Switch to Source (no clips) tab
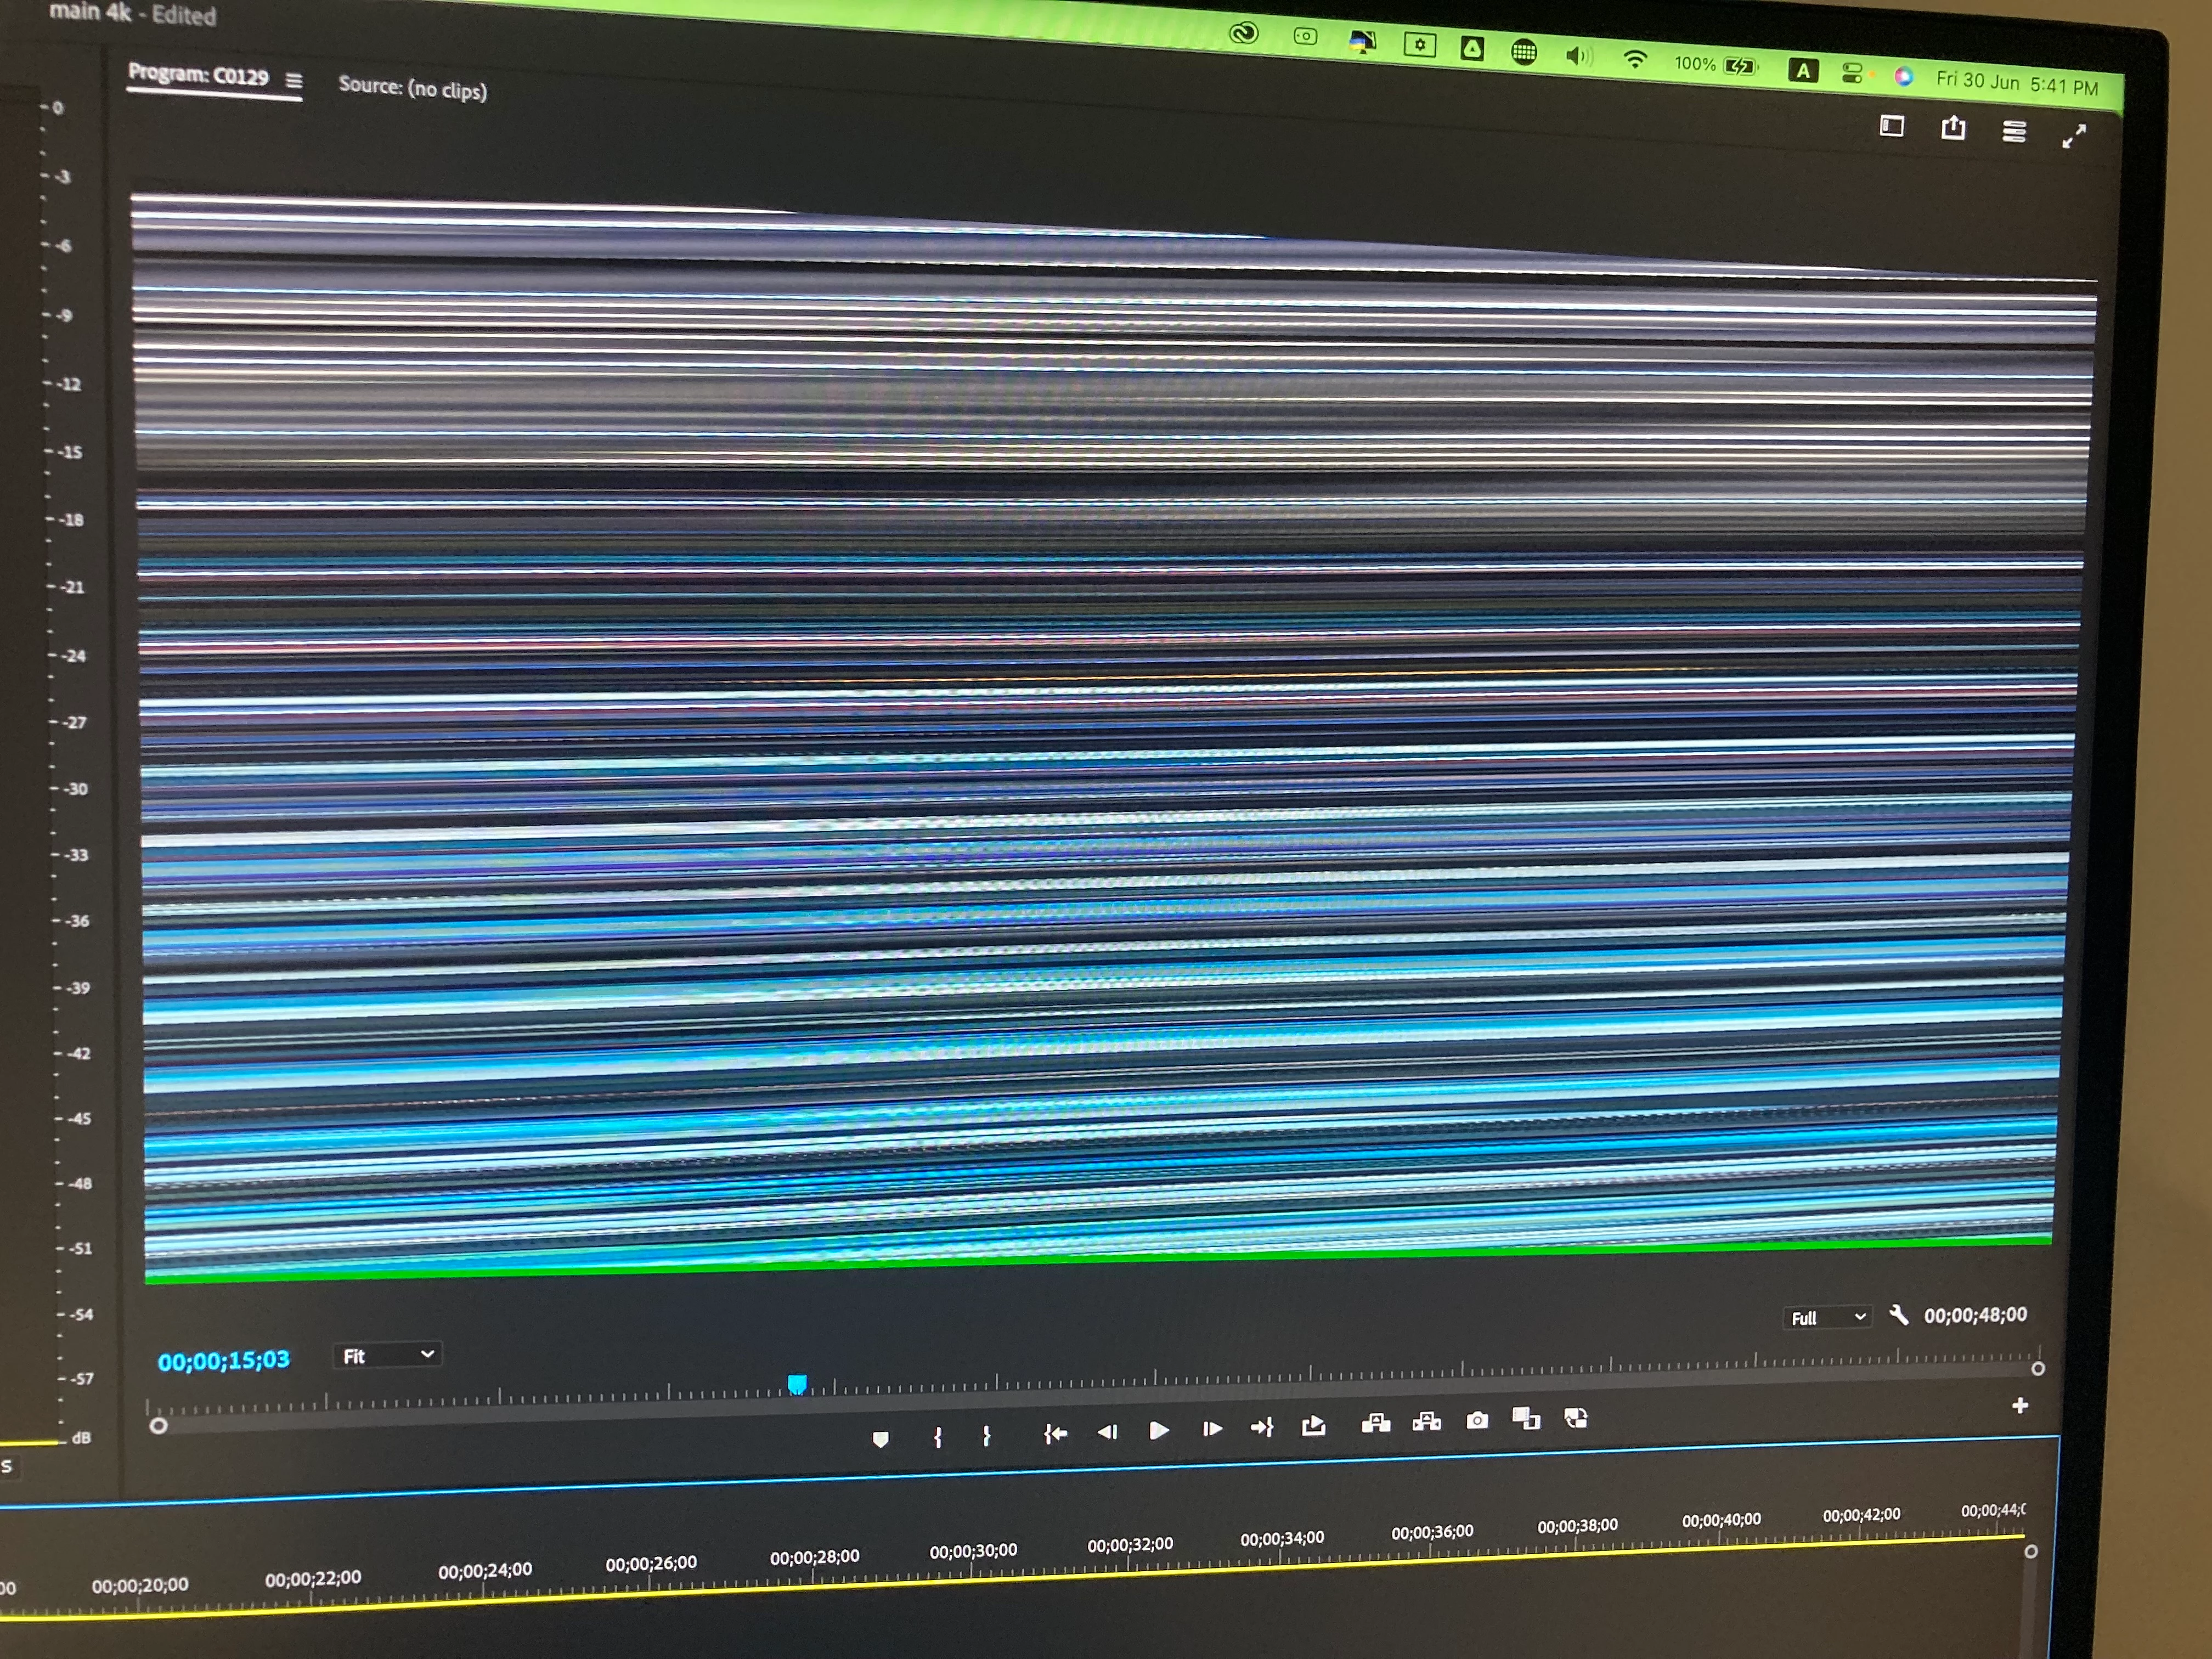Screen dimensions: 2212x1659 pos(412,88)
